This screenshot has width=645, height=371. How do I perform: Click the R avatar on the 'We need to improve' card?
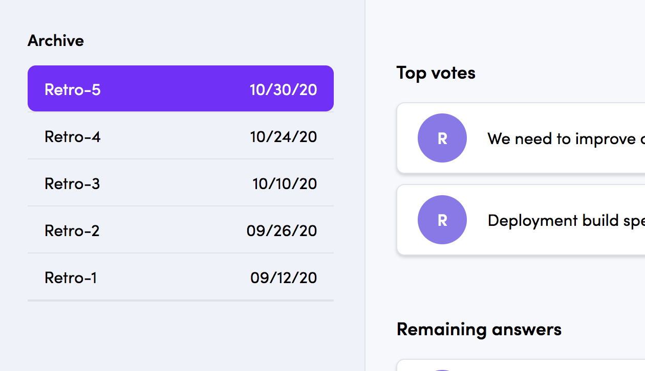(x=442, y=138)
